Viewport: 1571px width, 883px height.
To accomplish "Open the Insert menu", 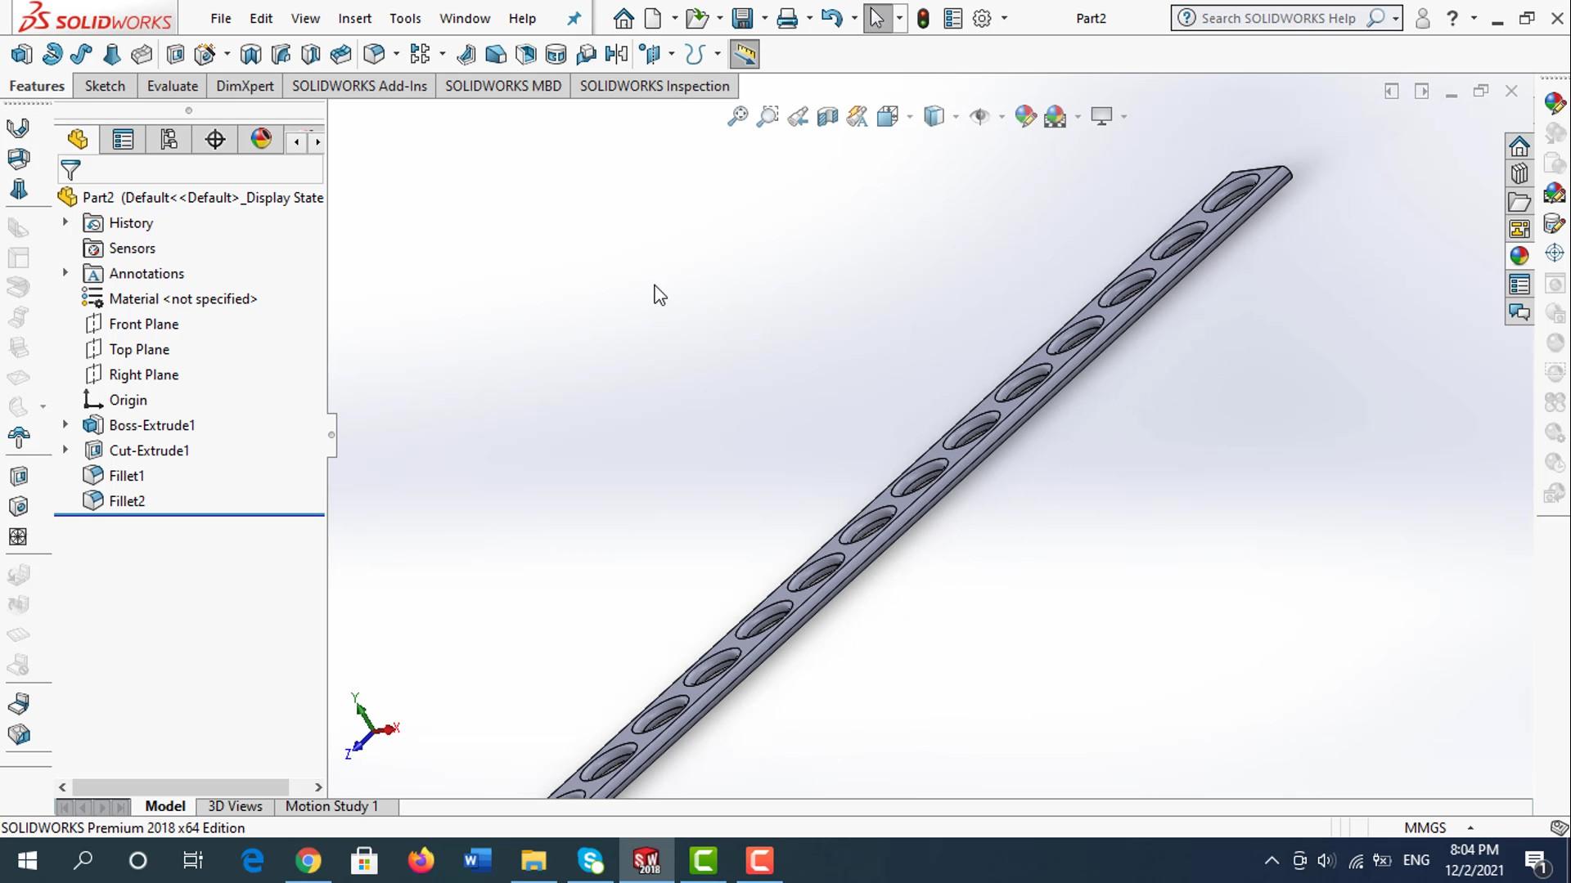I will (x=354, y=18).
